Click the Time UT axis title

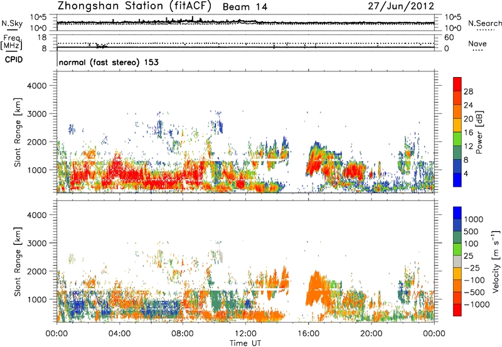[x=245, y=343]
